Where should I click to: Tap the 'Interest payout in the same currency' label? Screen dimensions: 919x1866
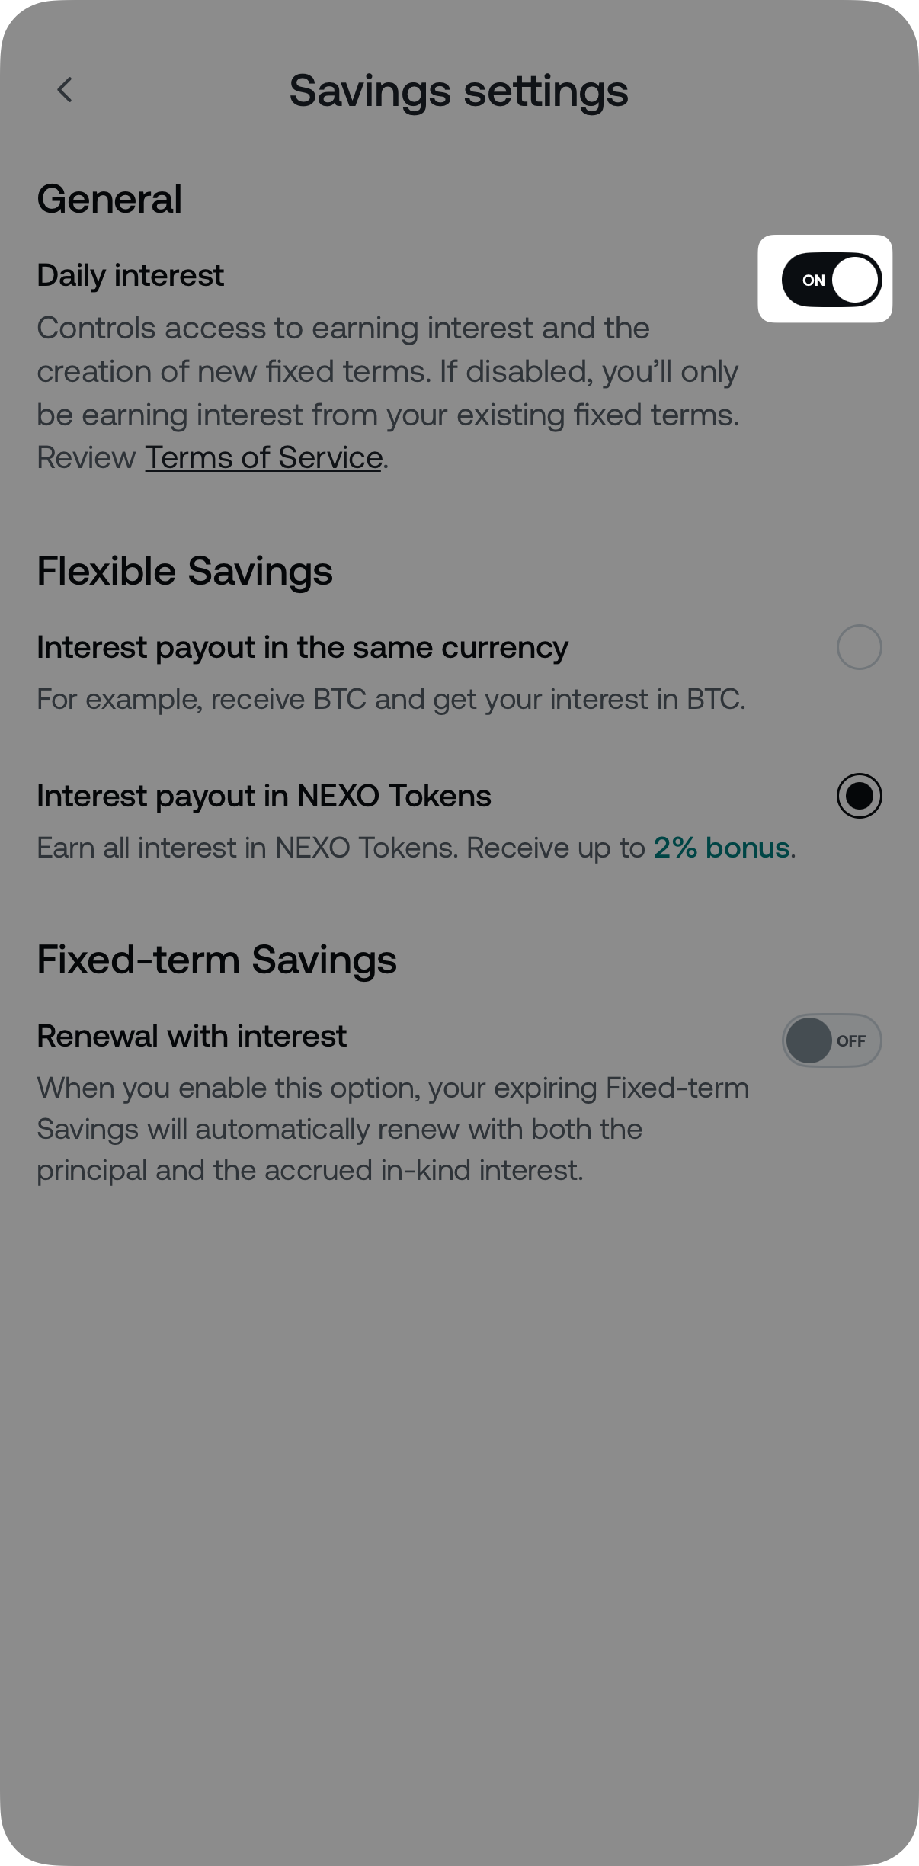click(303, 647)
